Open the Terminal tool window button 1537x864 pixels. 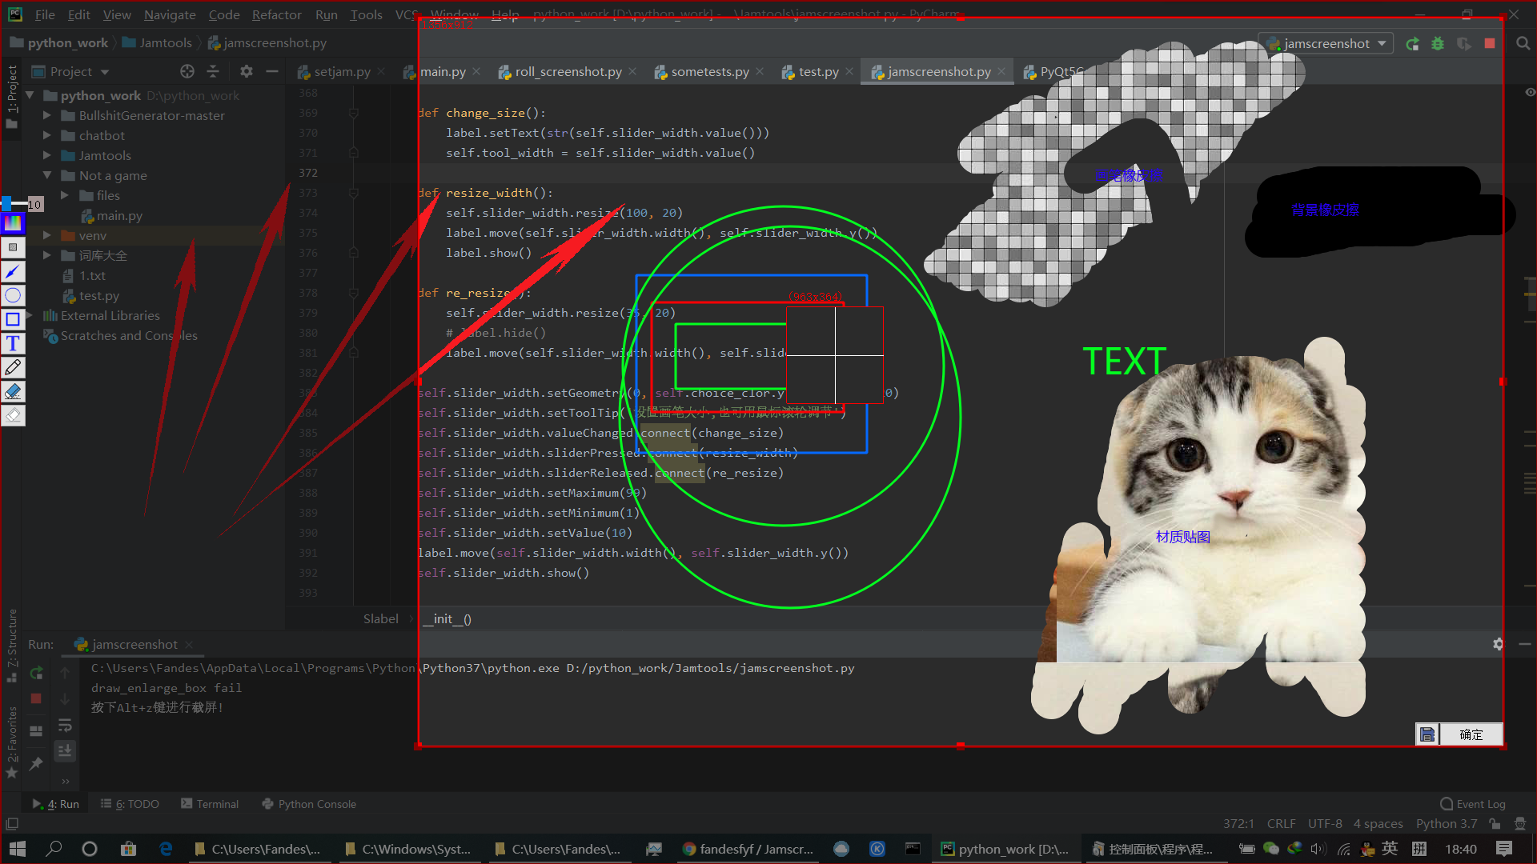pos(210,804)
